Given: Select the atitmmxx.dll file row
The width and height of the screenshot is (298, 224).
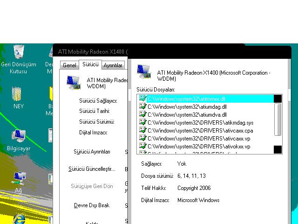Looking at the screenshot, I should (x=206, y=98).
